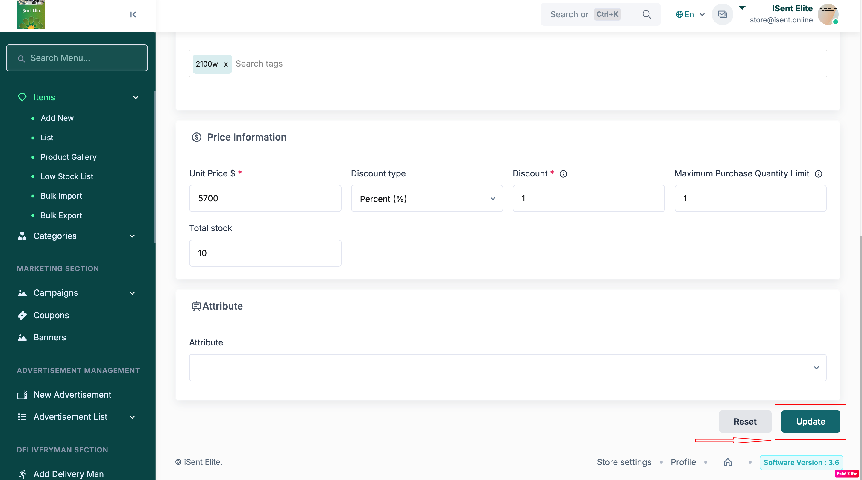Open Coupons from the sidebar
Screen dimensions: 862x480
51,315
